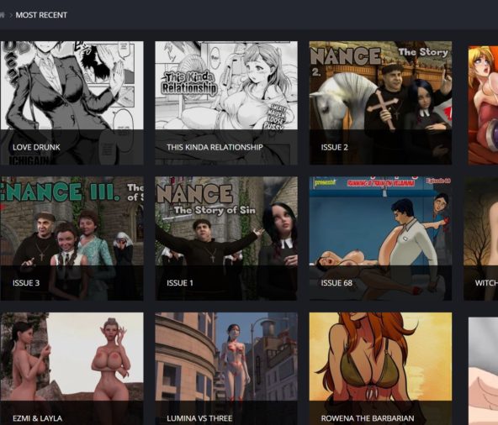Open the Issue 3 title link
Image resolution: width=498 pixels, height=425 pixels.
tap(26, 283)
